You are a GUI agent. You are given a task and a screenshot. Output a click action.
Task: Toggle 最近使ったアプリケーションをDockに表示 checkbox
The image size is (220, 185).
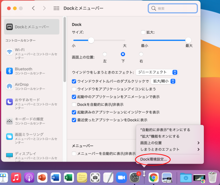74,120
